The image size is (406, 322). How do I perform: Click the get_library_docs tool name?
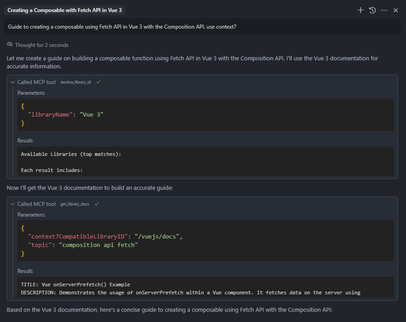coord(75,204)
